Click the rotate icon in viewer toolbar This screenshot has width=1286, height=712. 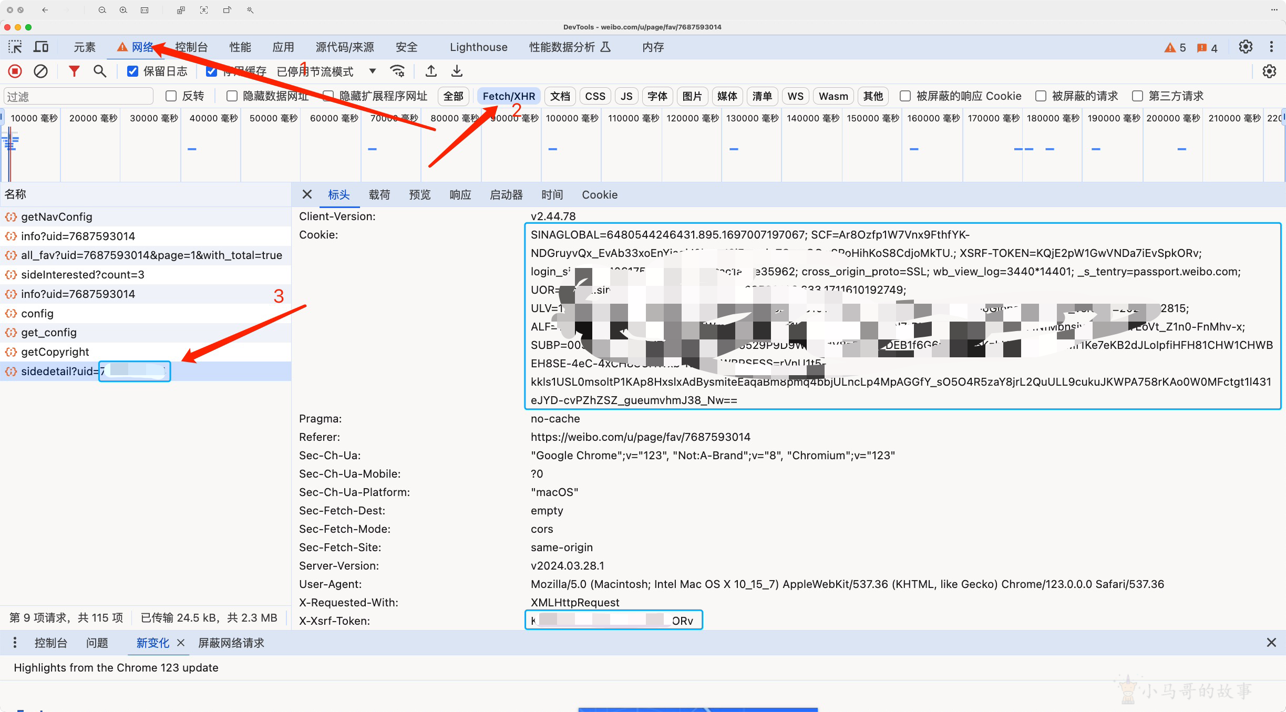227,10
